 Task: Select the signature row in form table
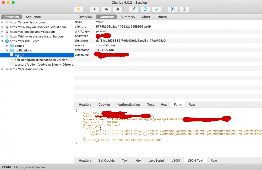pos(131,41)
